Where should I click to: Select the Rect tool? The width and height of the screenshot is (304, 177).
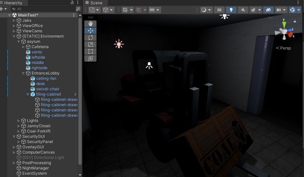90,51
